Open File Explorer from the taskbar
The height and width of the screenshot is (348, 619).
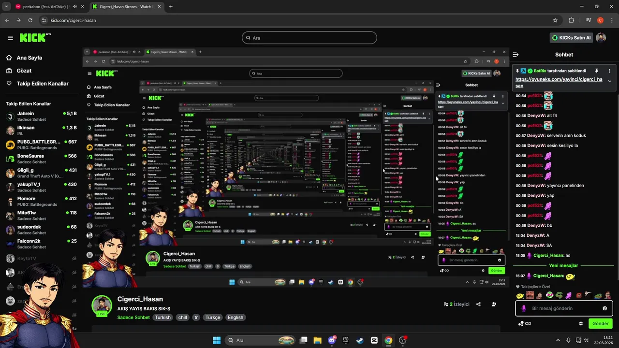(317, 340)
